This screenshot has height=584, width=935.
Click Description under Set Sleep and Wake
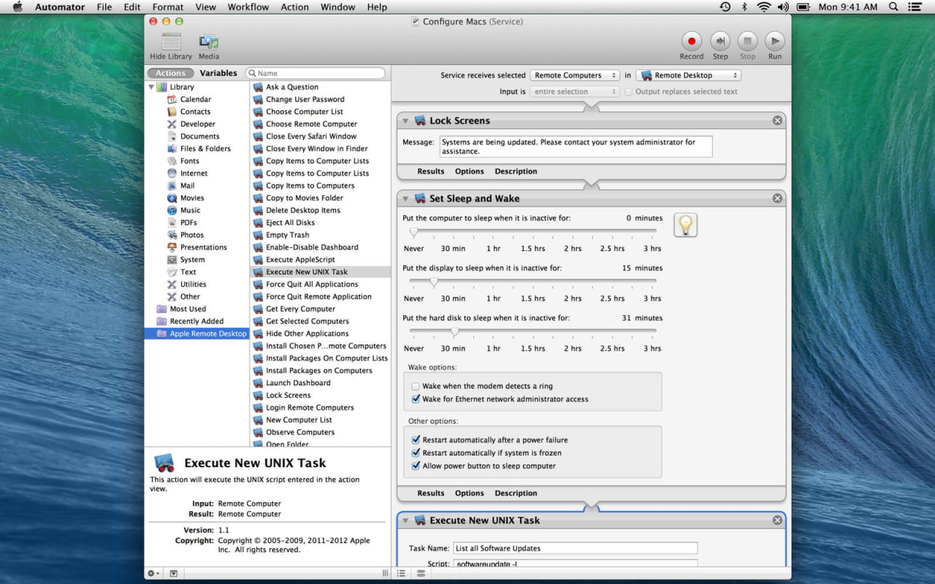point(516,493)
